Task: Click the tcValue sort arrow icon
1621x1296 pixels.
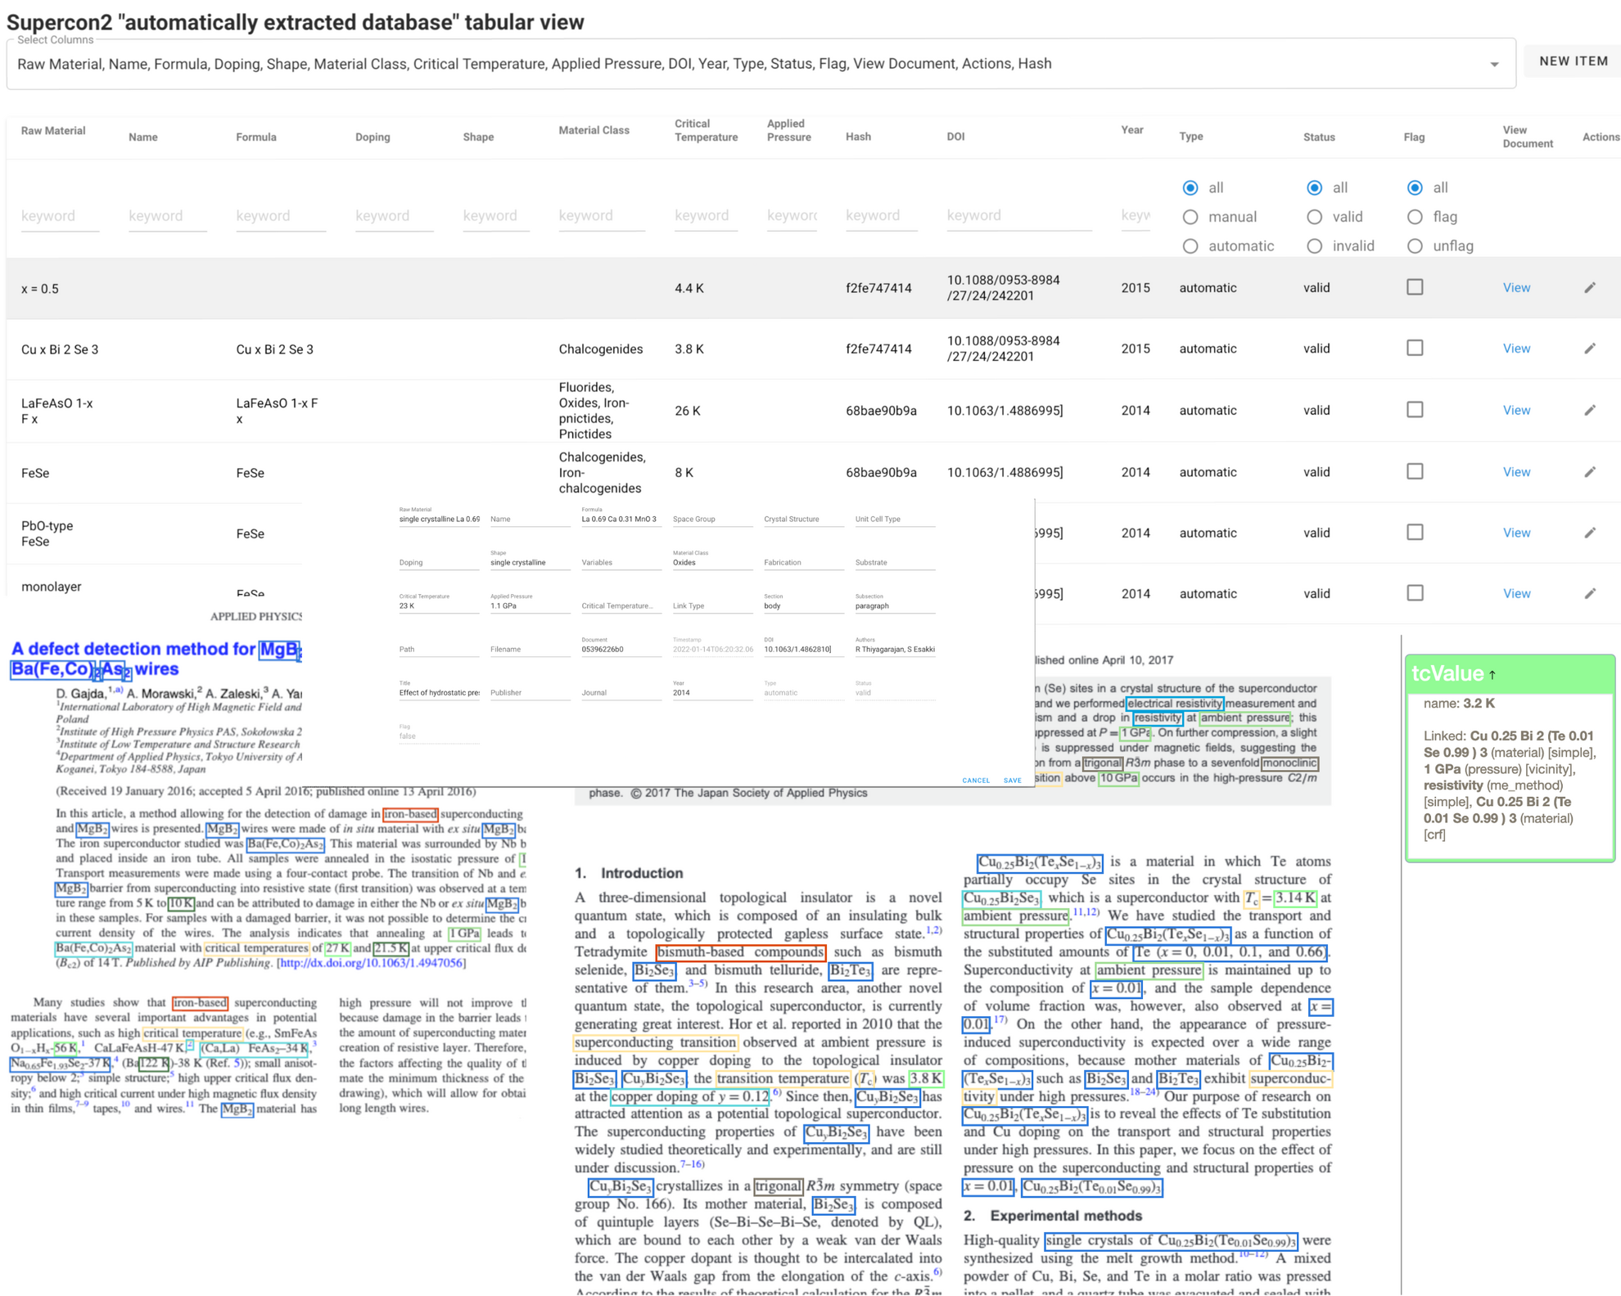Action: (x=1492, y=675)
